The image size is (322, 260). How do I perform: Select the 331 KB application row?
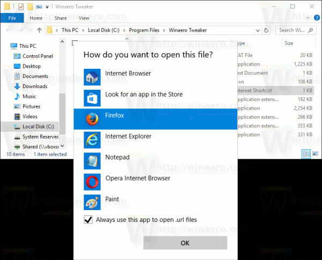276,135
